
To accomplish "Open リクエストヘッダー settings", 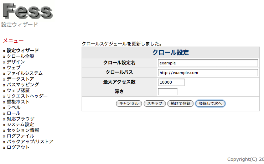I will (x=27, y=96).
